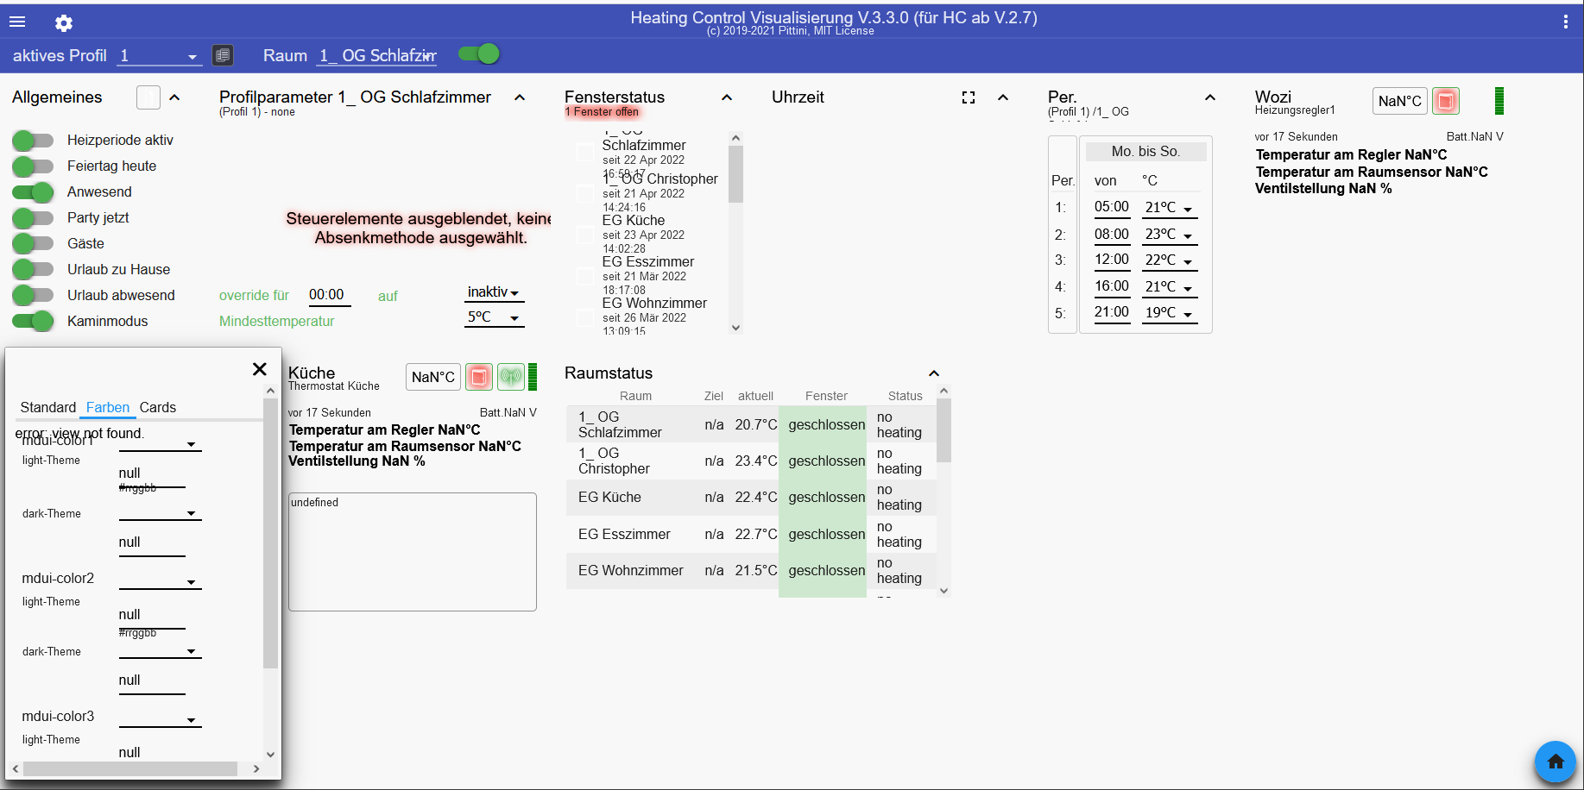Image resolution: width=1584 pixels, height=790 pixels.
Task: Click the NaN°C button in Küche card
Action: point(433,377)
